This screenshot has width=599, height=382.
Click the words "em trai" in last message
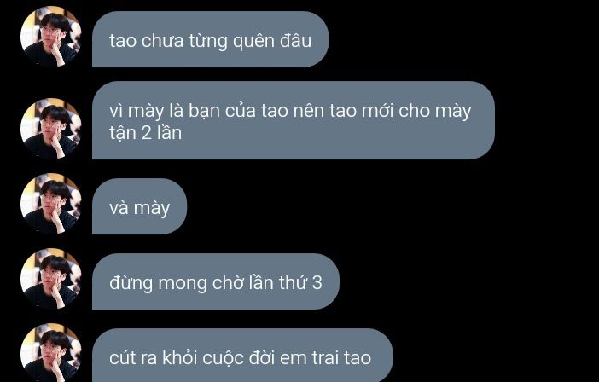click(x=310, y=358)
